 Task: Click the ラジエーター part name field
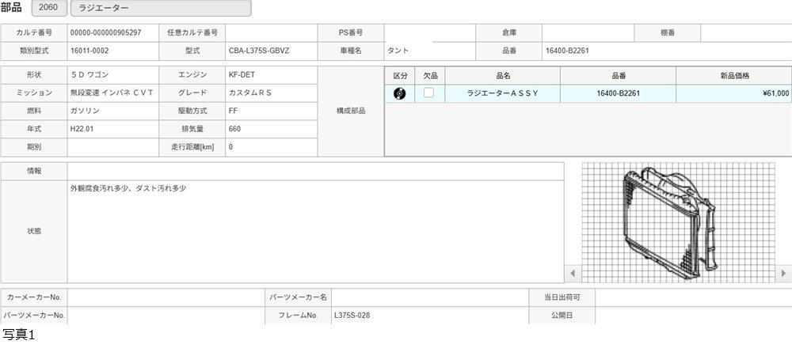[160, 8]
